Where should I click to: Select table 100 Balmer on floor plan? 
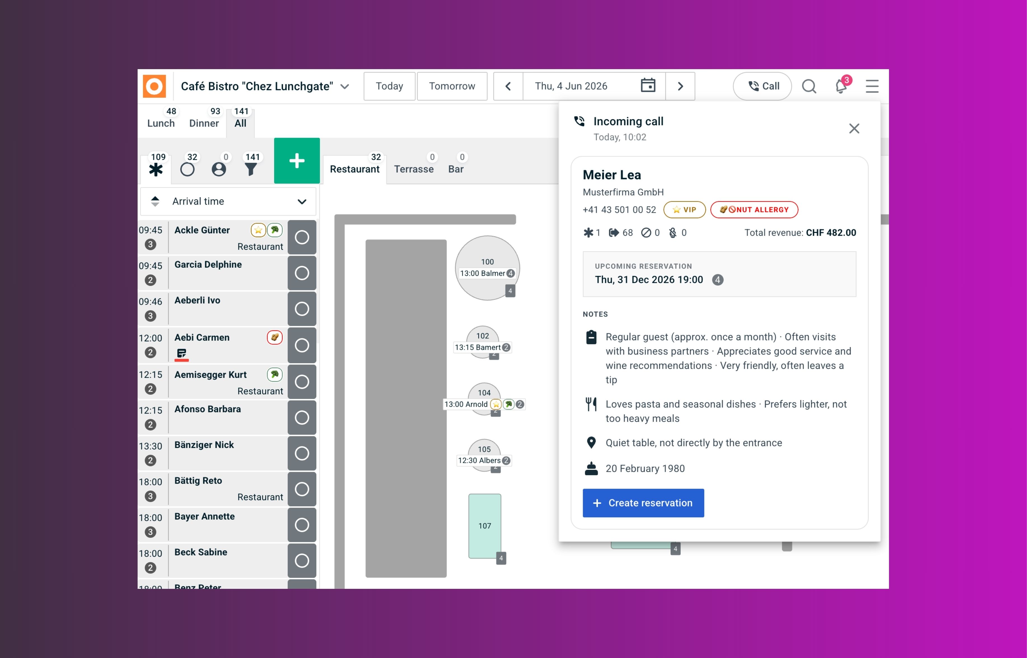coord(487,268)
